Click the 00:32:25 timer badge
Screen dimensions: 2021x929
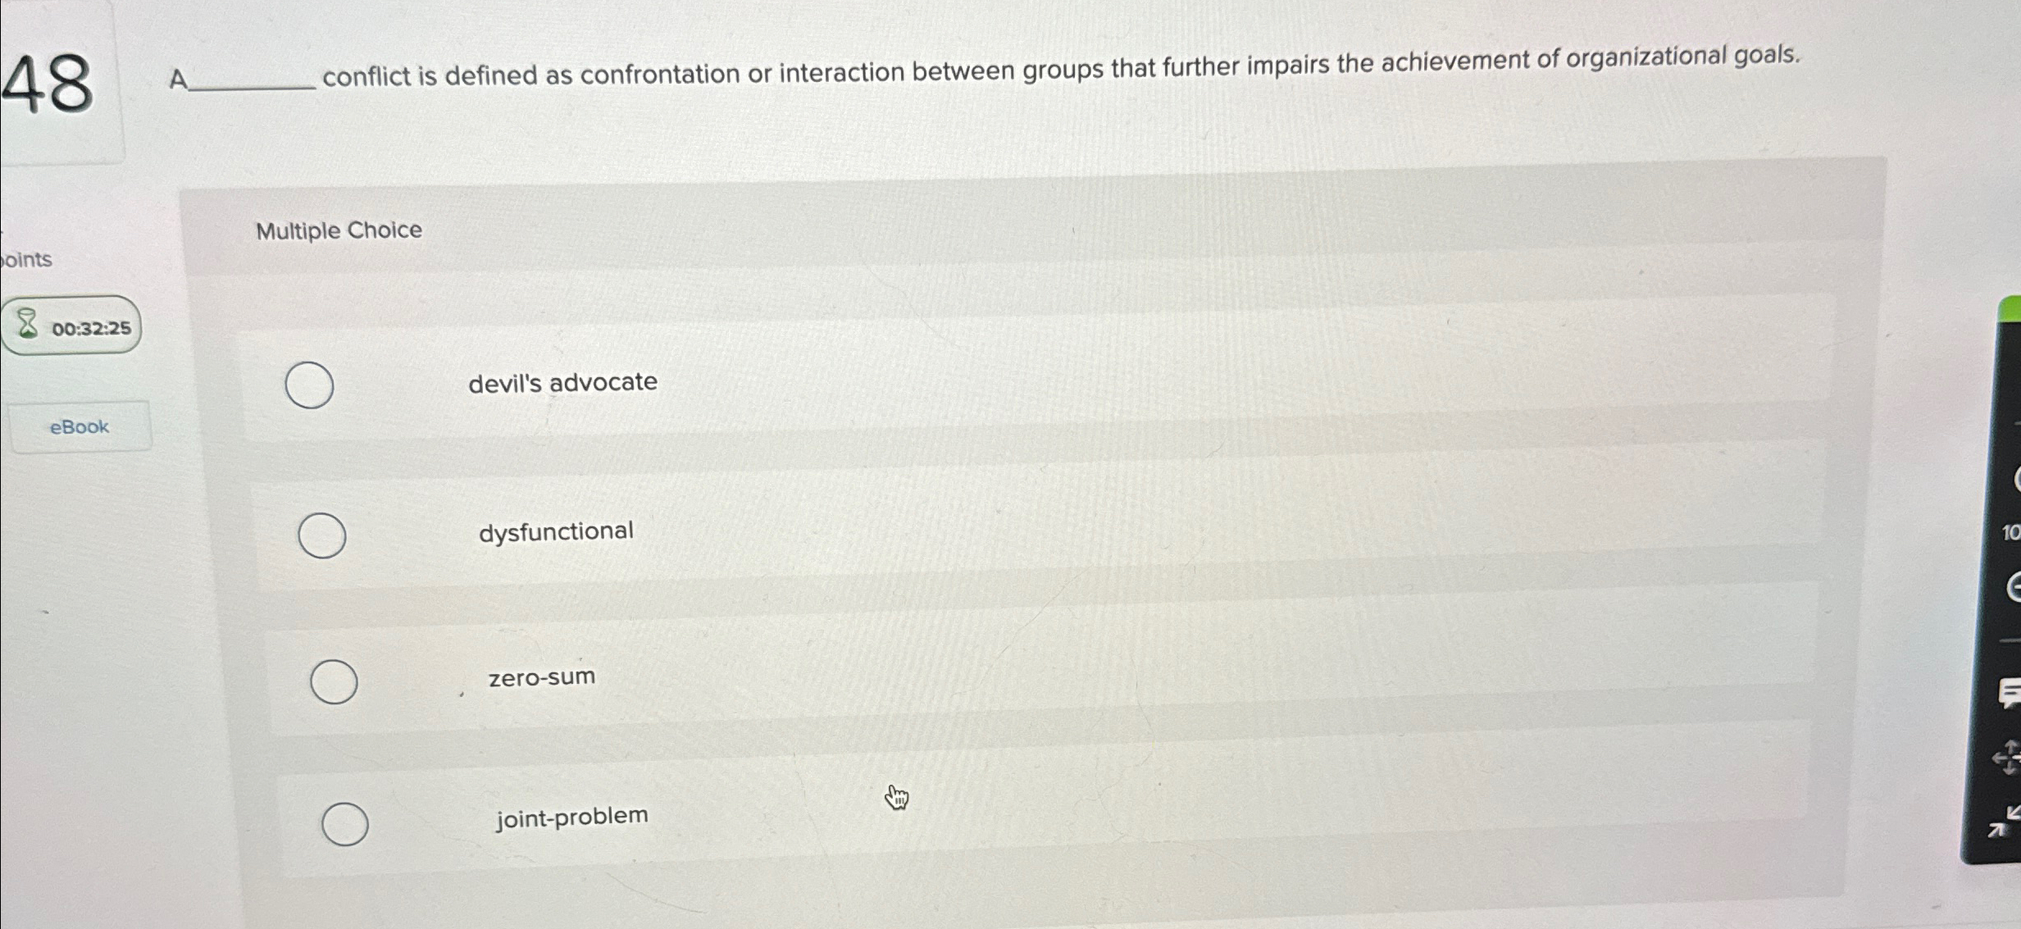(73, 326)
